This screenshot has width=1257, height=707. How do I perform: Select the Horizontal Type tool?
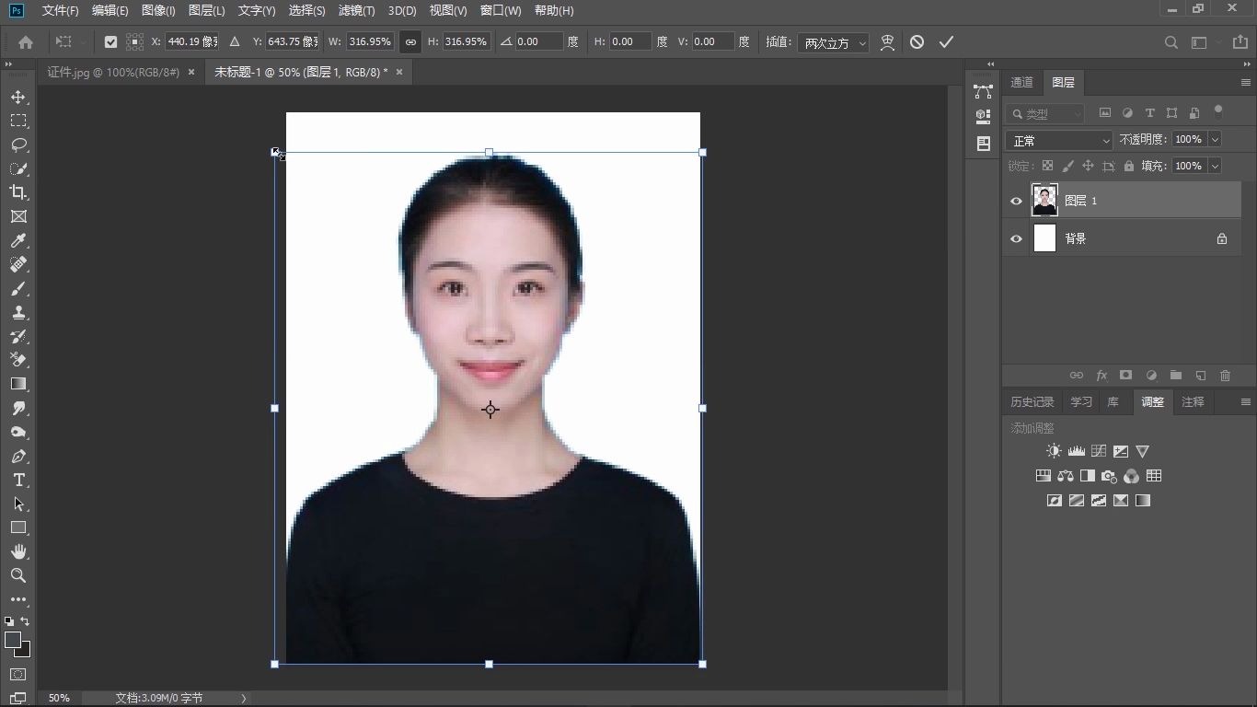(x=18, y=480)
